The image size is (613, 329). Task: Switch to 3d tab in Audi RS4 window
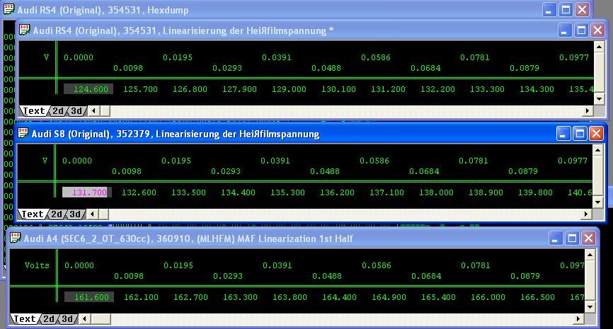point(76,111)
